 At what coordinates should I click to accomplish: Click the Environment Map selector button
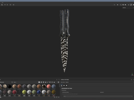(102, 92)
